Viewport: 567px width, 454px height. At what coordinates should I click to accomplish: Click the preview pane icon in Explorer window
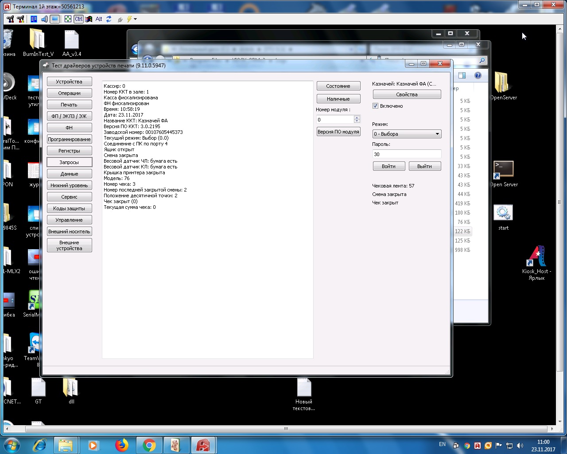[462, 76]
